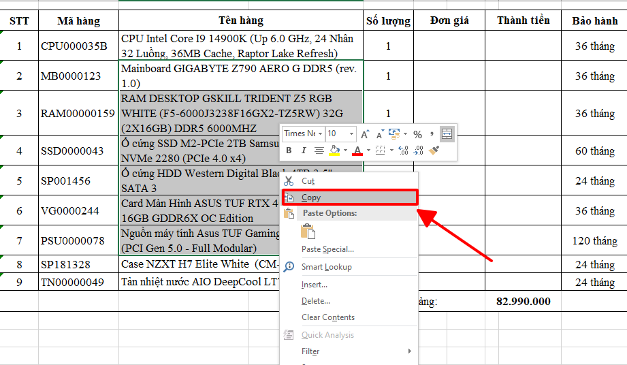Open Smart Lookup
Viewport: 627px width, 365px height.
tap(349, 267)
